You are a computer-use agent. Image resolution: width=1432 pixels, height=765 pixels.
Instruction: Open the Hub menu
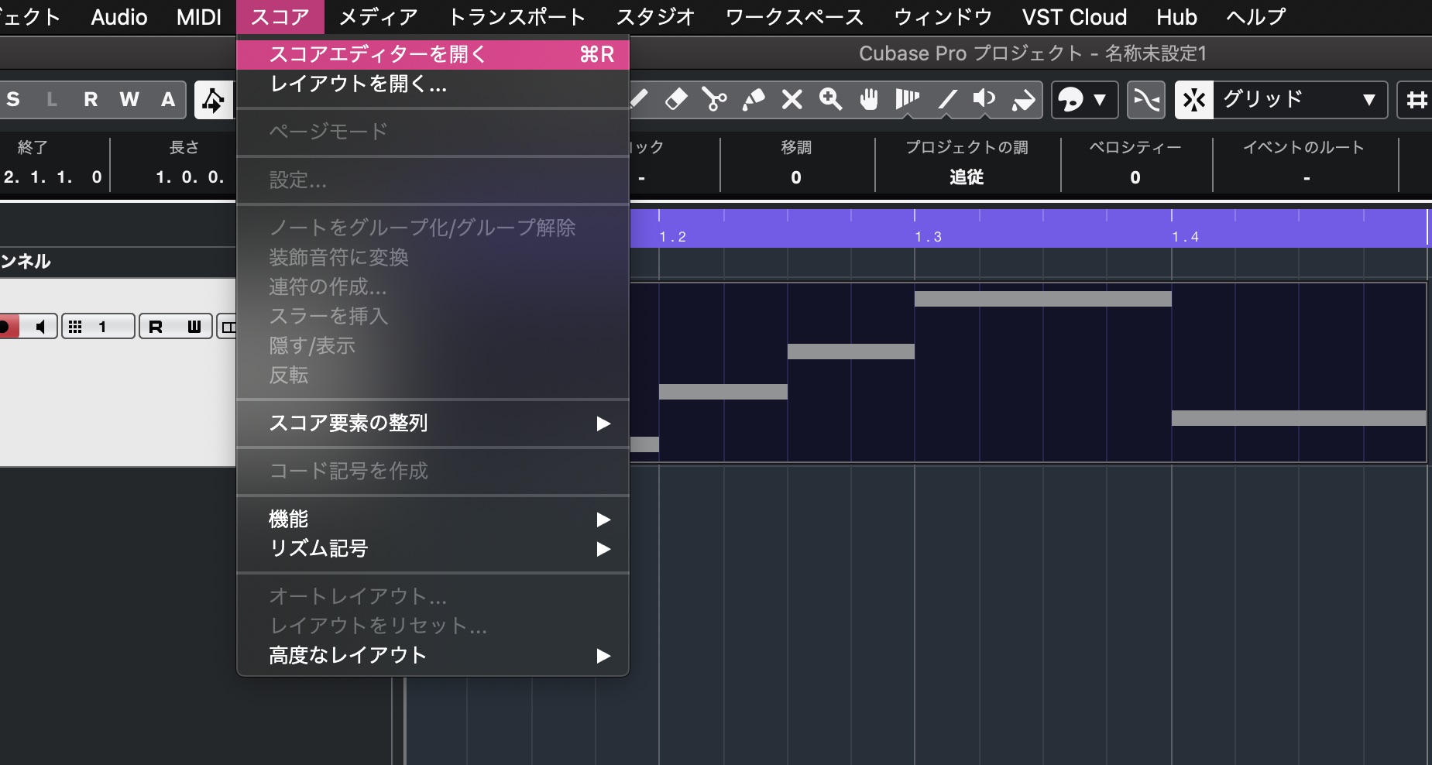coord(1176,17)
